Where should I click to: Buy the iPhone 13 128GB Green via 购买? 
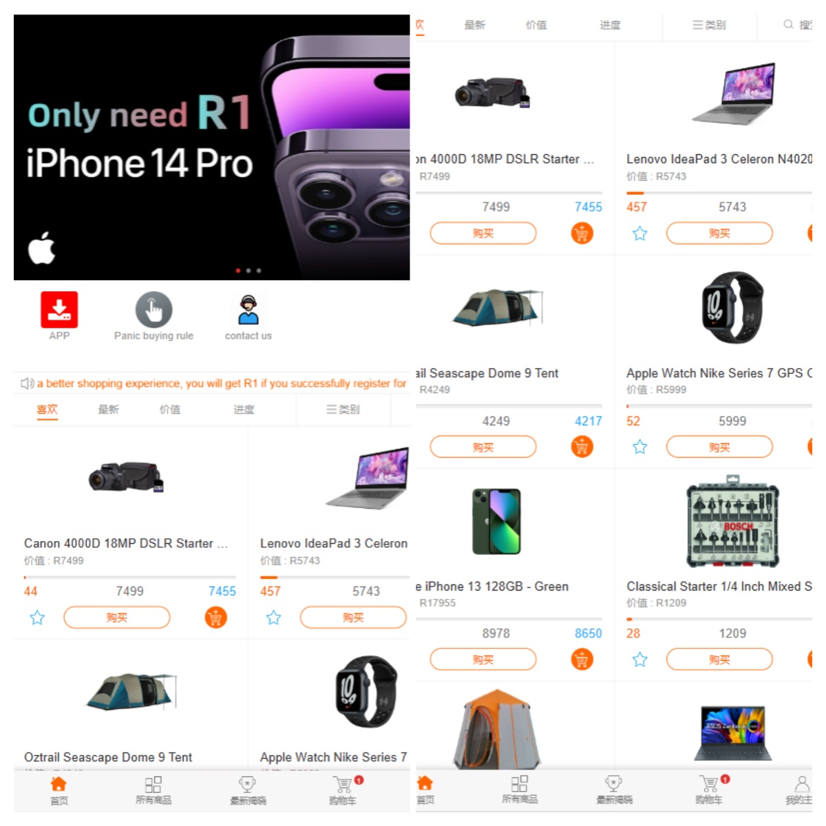[x=483, y=659]
